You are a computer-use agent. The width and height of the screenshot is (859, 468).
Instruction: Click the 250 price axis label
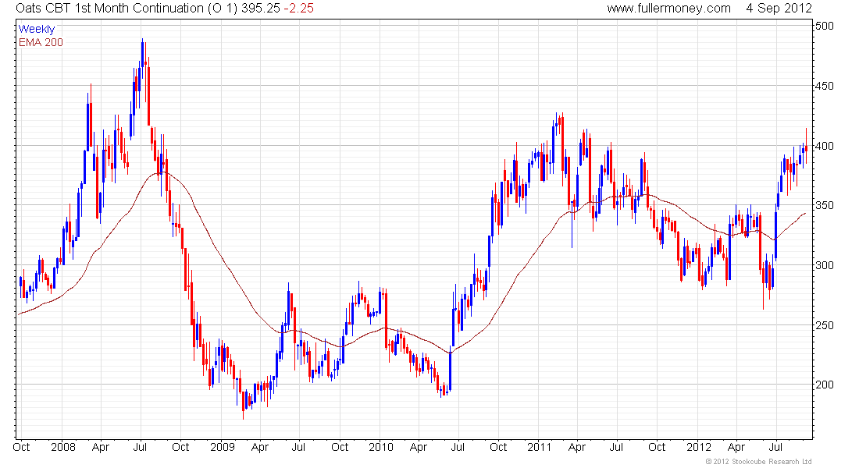pyautogui.click(x=825, y=325)
